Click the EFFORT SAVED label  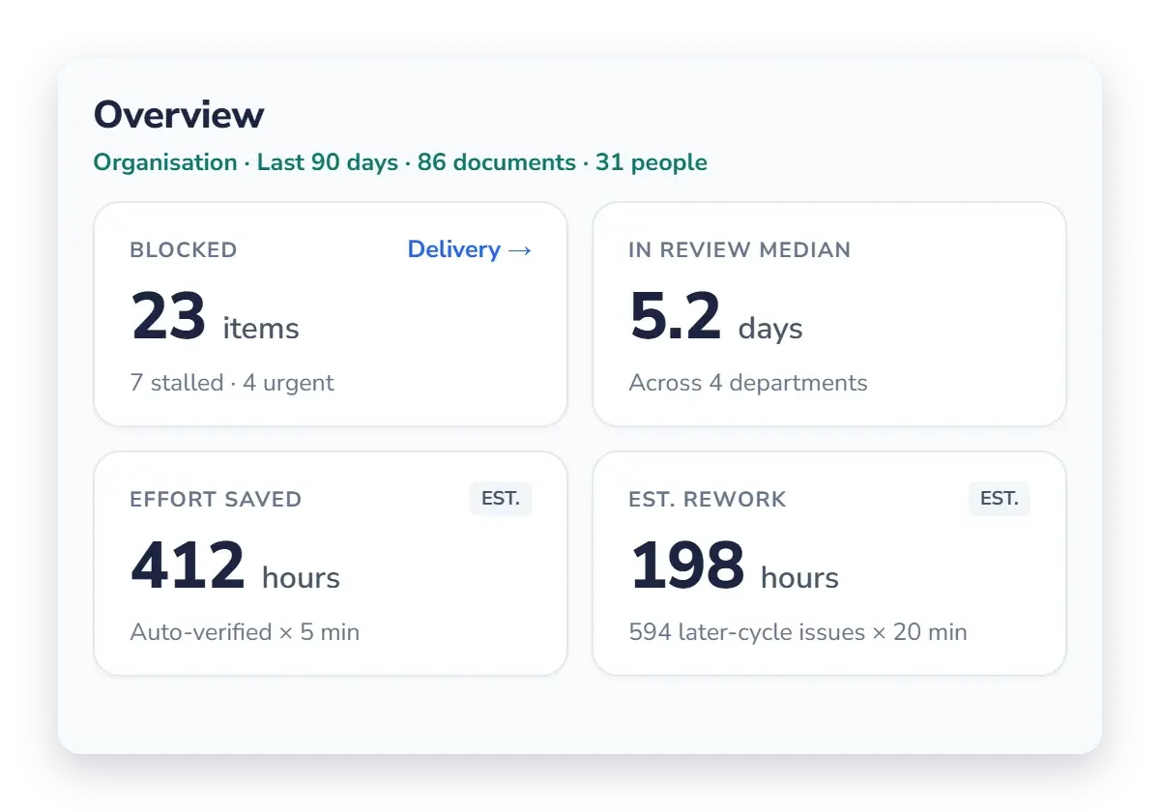216,499
